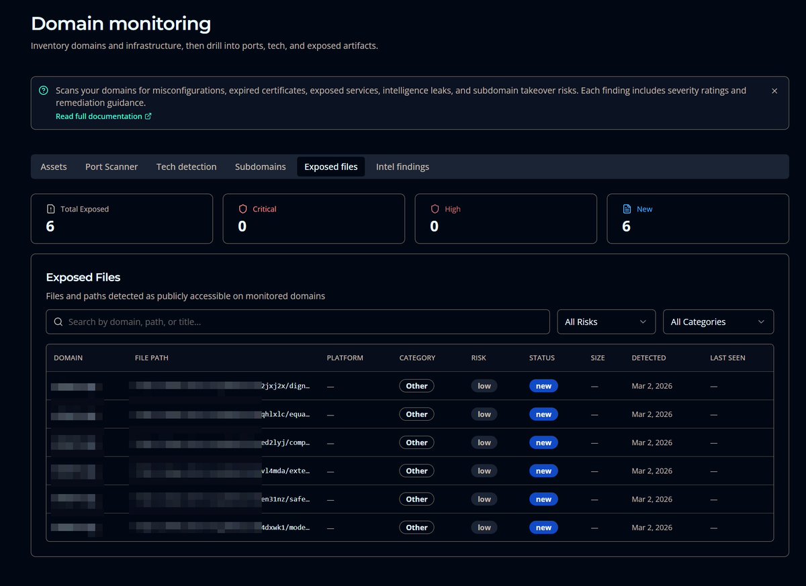Click the New document icon
This screenshot has width=806, height=586.
[x=627, y=209]
